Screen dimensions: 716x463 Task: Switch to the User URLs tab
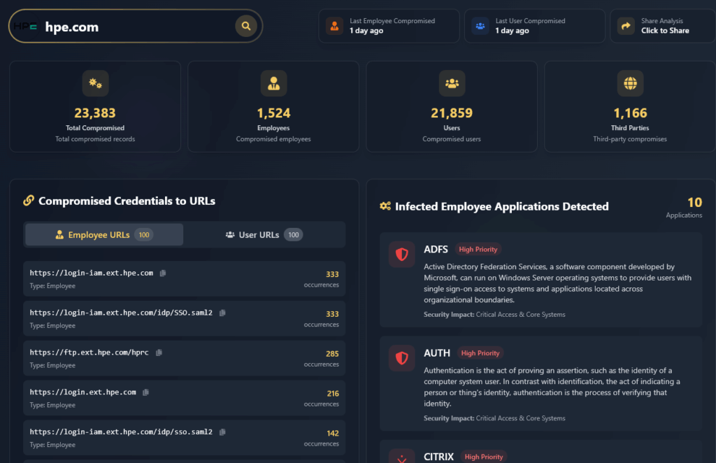(x=264, y=235)
